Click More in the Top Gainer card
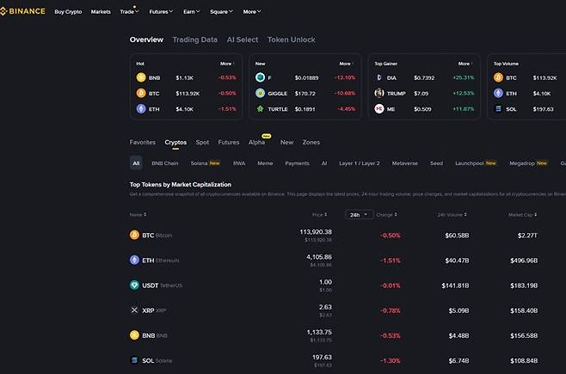566x374 pixels. [465, 64]
